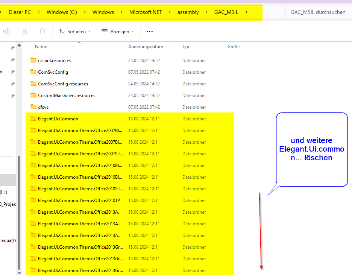
Task: Click navigation pane scrollbar thumb
Action: [19, 213]
